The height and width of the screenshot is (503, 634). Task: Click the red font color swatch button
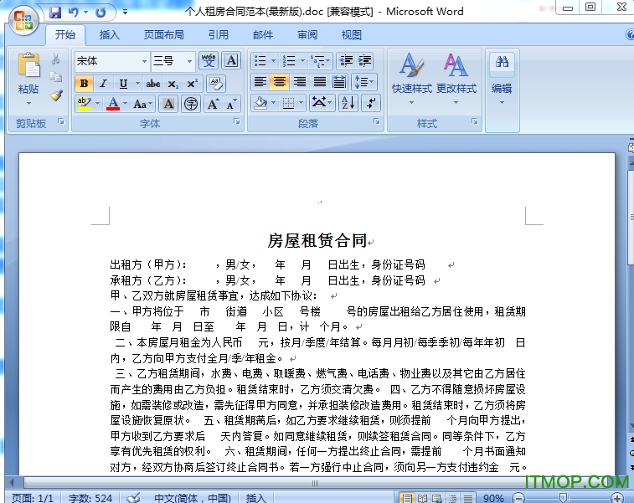(113, 104)
